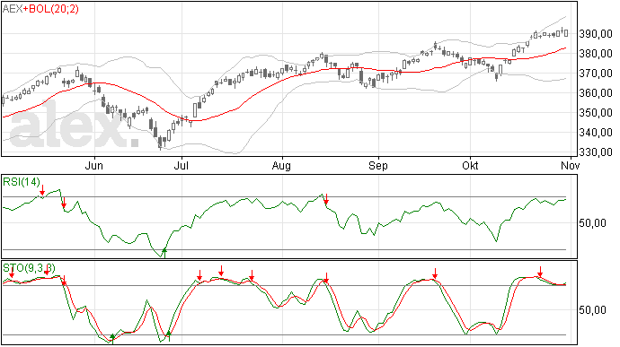Click the 390,00 price axis label

click(596, 34)
